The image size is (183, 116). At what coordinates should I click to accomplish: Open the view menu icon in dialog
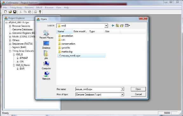pyautogui.click(x=127, y=26)
